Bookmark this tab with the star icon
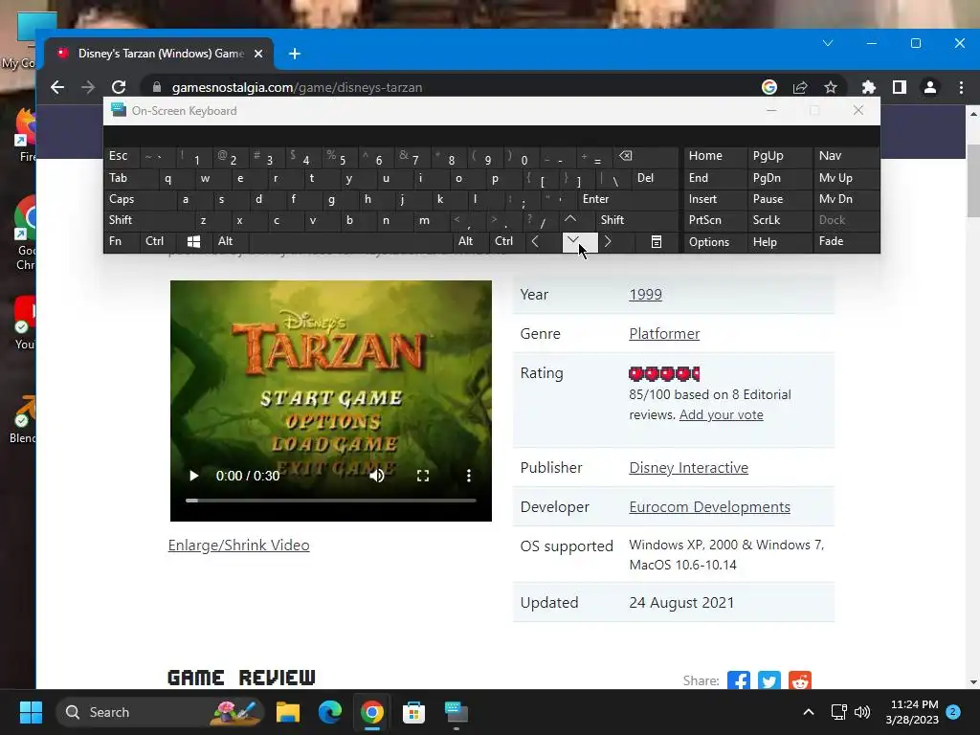Image resolution: width=980 pixels, height=735 pixels. 831,87
